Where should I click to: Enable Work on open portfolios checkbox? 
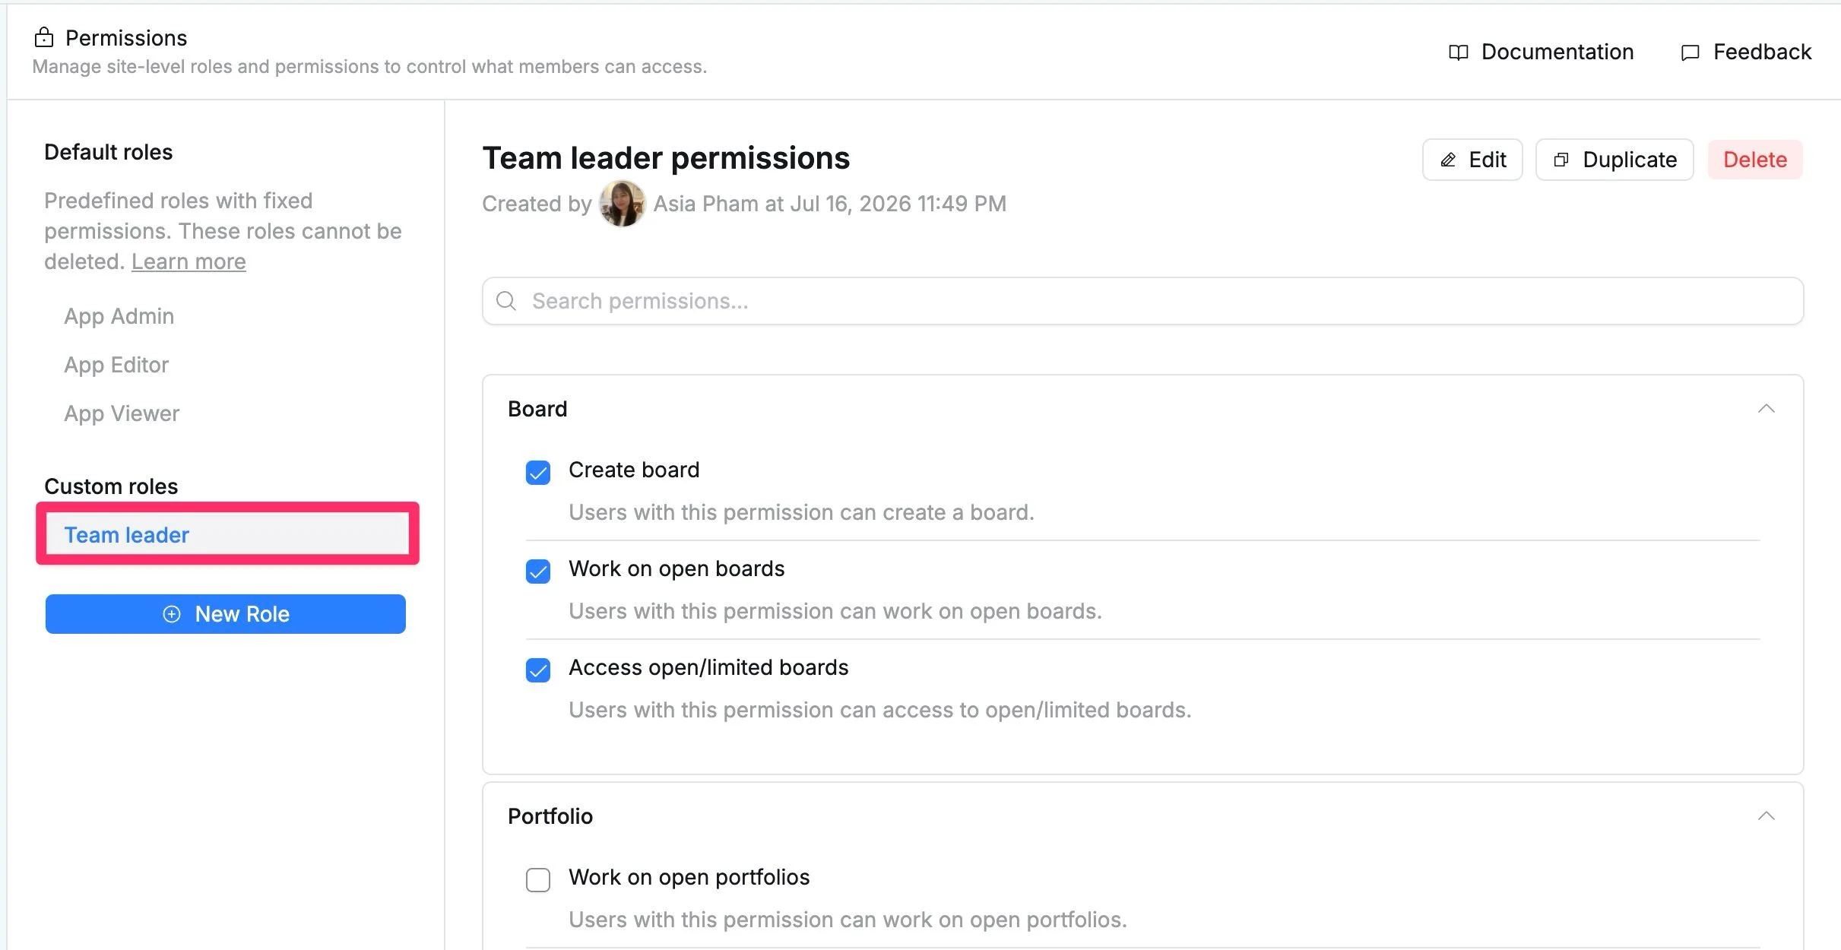tap(538, 880)
